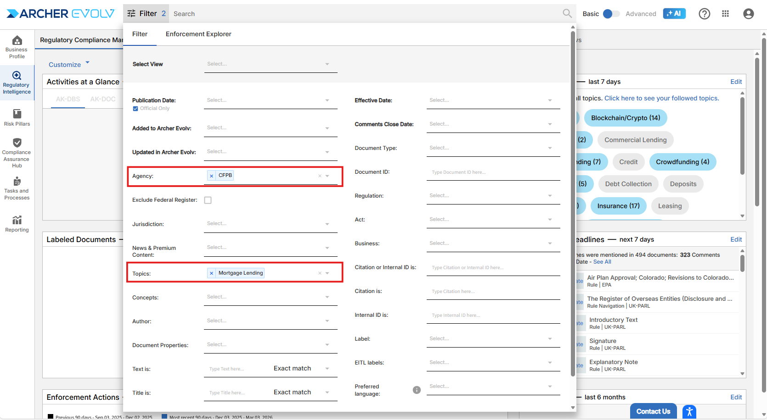Click the search magnifier icon
Image resolution: width=767 pixels, height=420 pixels.
567,14
